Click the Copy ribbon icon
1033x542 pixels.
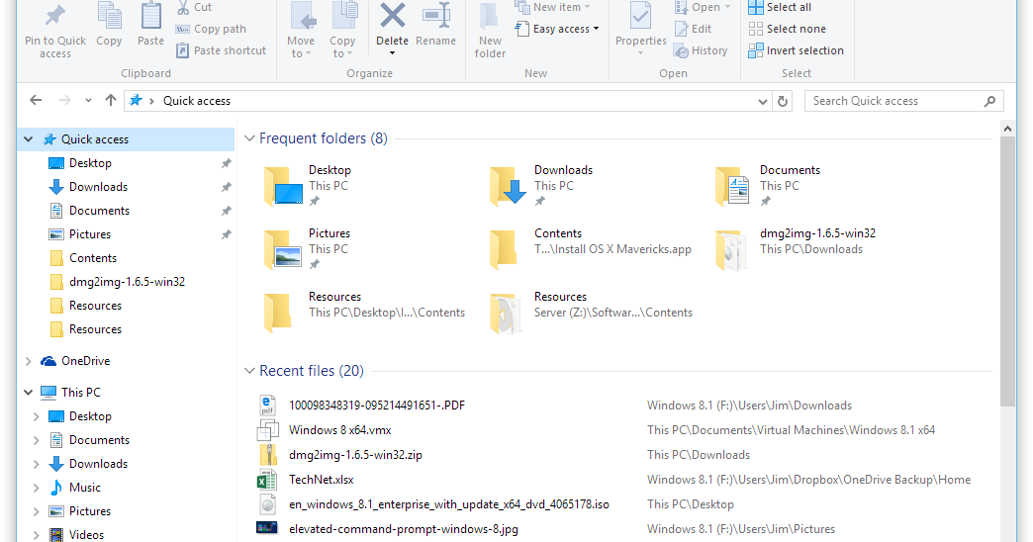[x=109, y=17]
